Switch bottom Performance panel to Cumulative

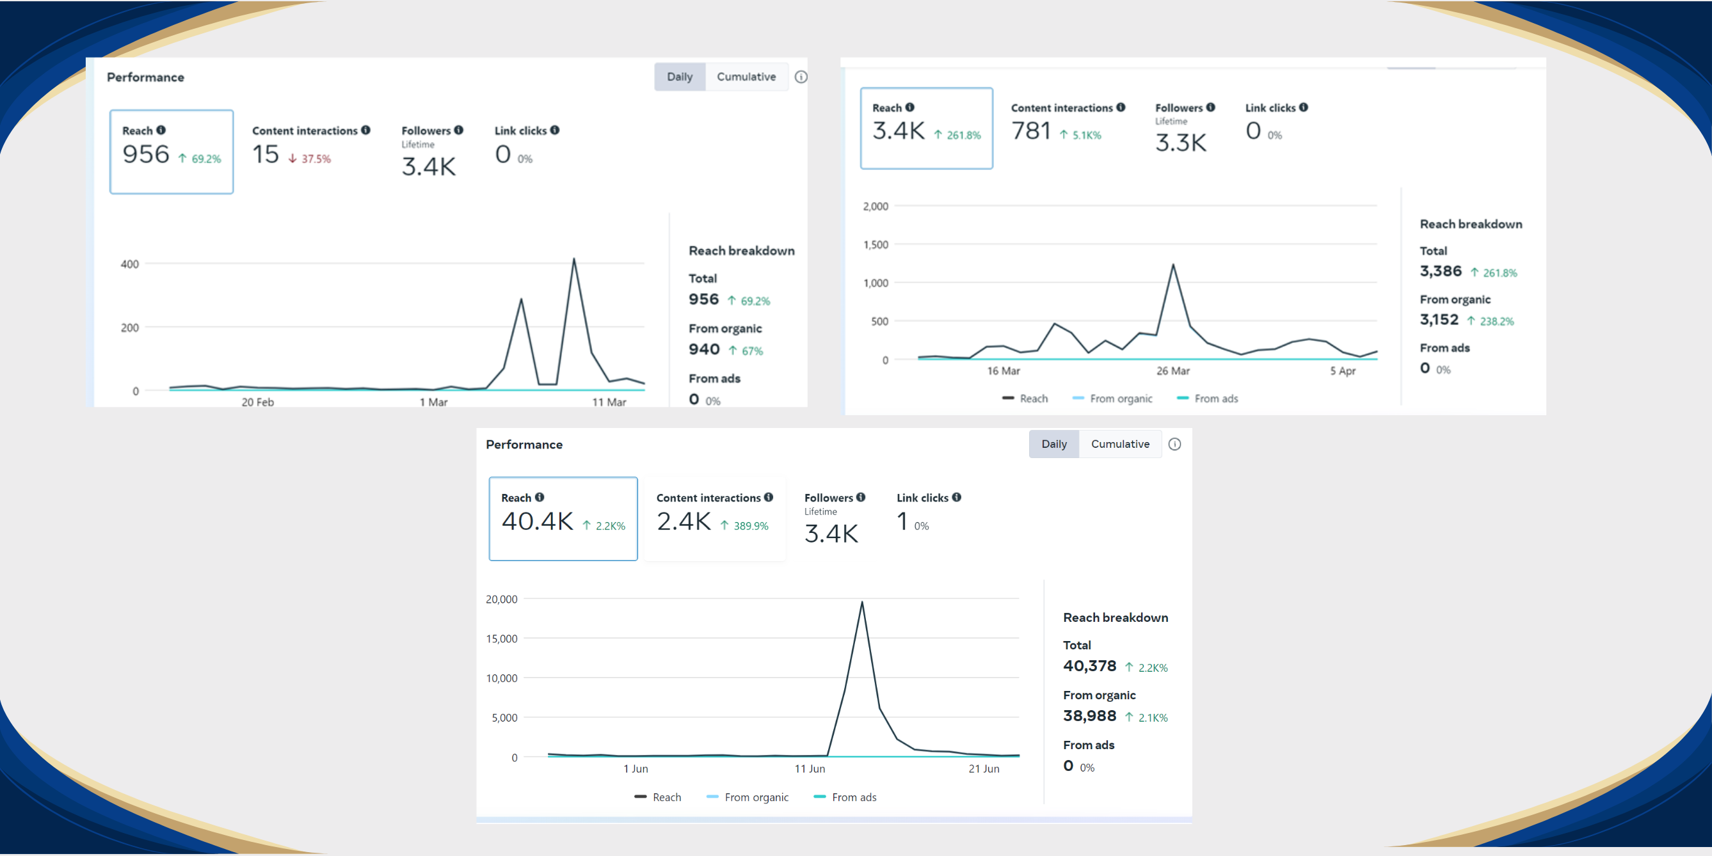(x=1120, y=444)
